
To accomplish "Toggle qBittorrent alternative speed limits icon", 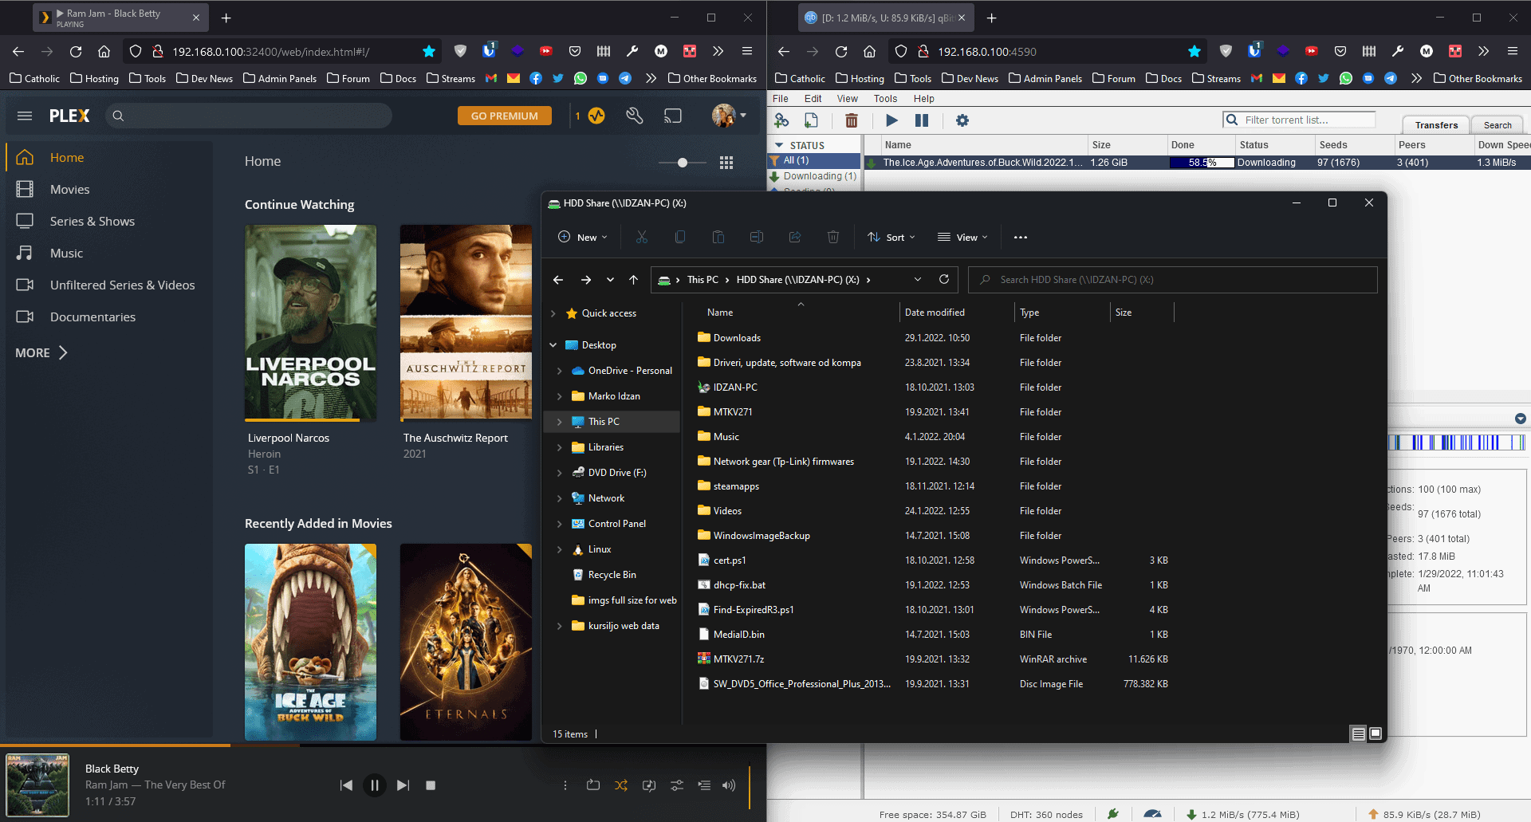I will (1152, 814).
